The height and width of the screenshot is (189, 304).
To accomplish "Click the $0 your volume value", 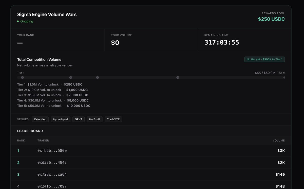I will [115, 43].
